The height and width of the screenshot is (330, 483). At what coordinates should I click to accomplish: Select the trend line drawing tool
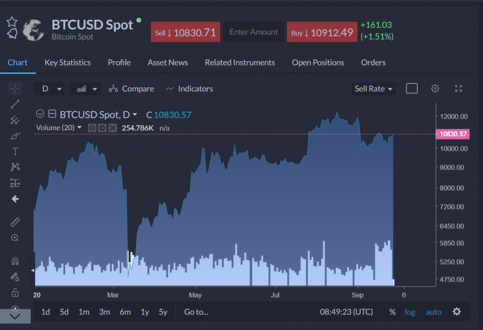click(15, 104)
